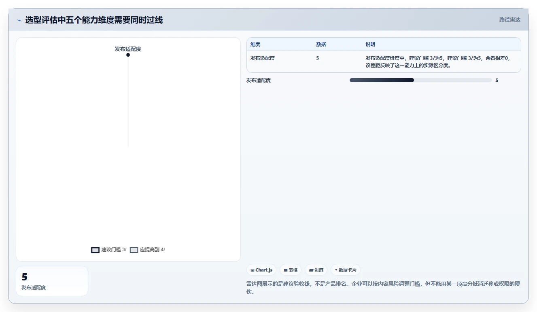
Task: Click the value 5 after progress bar
Action: coord(497,81)
